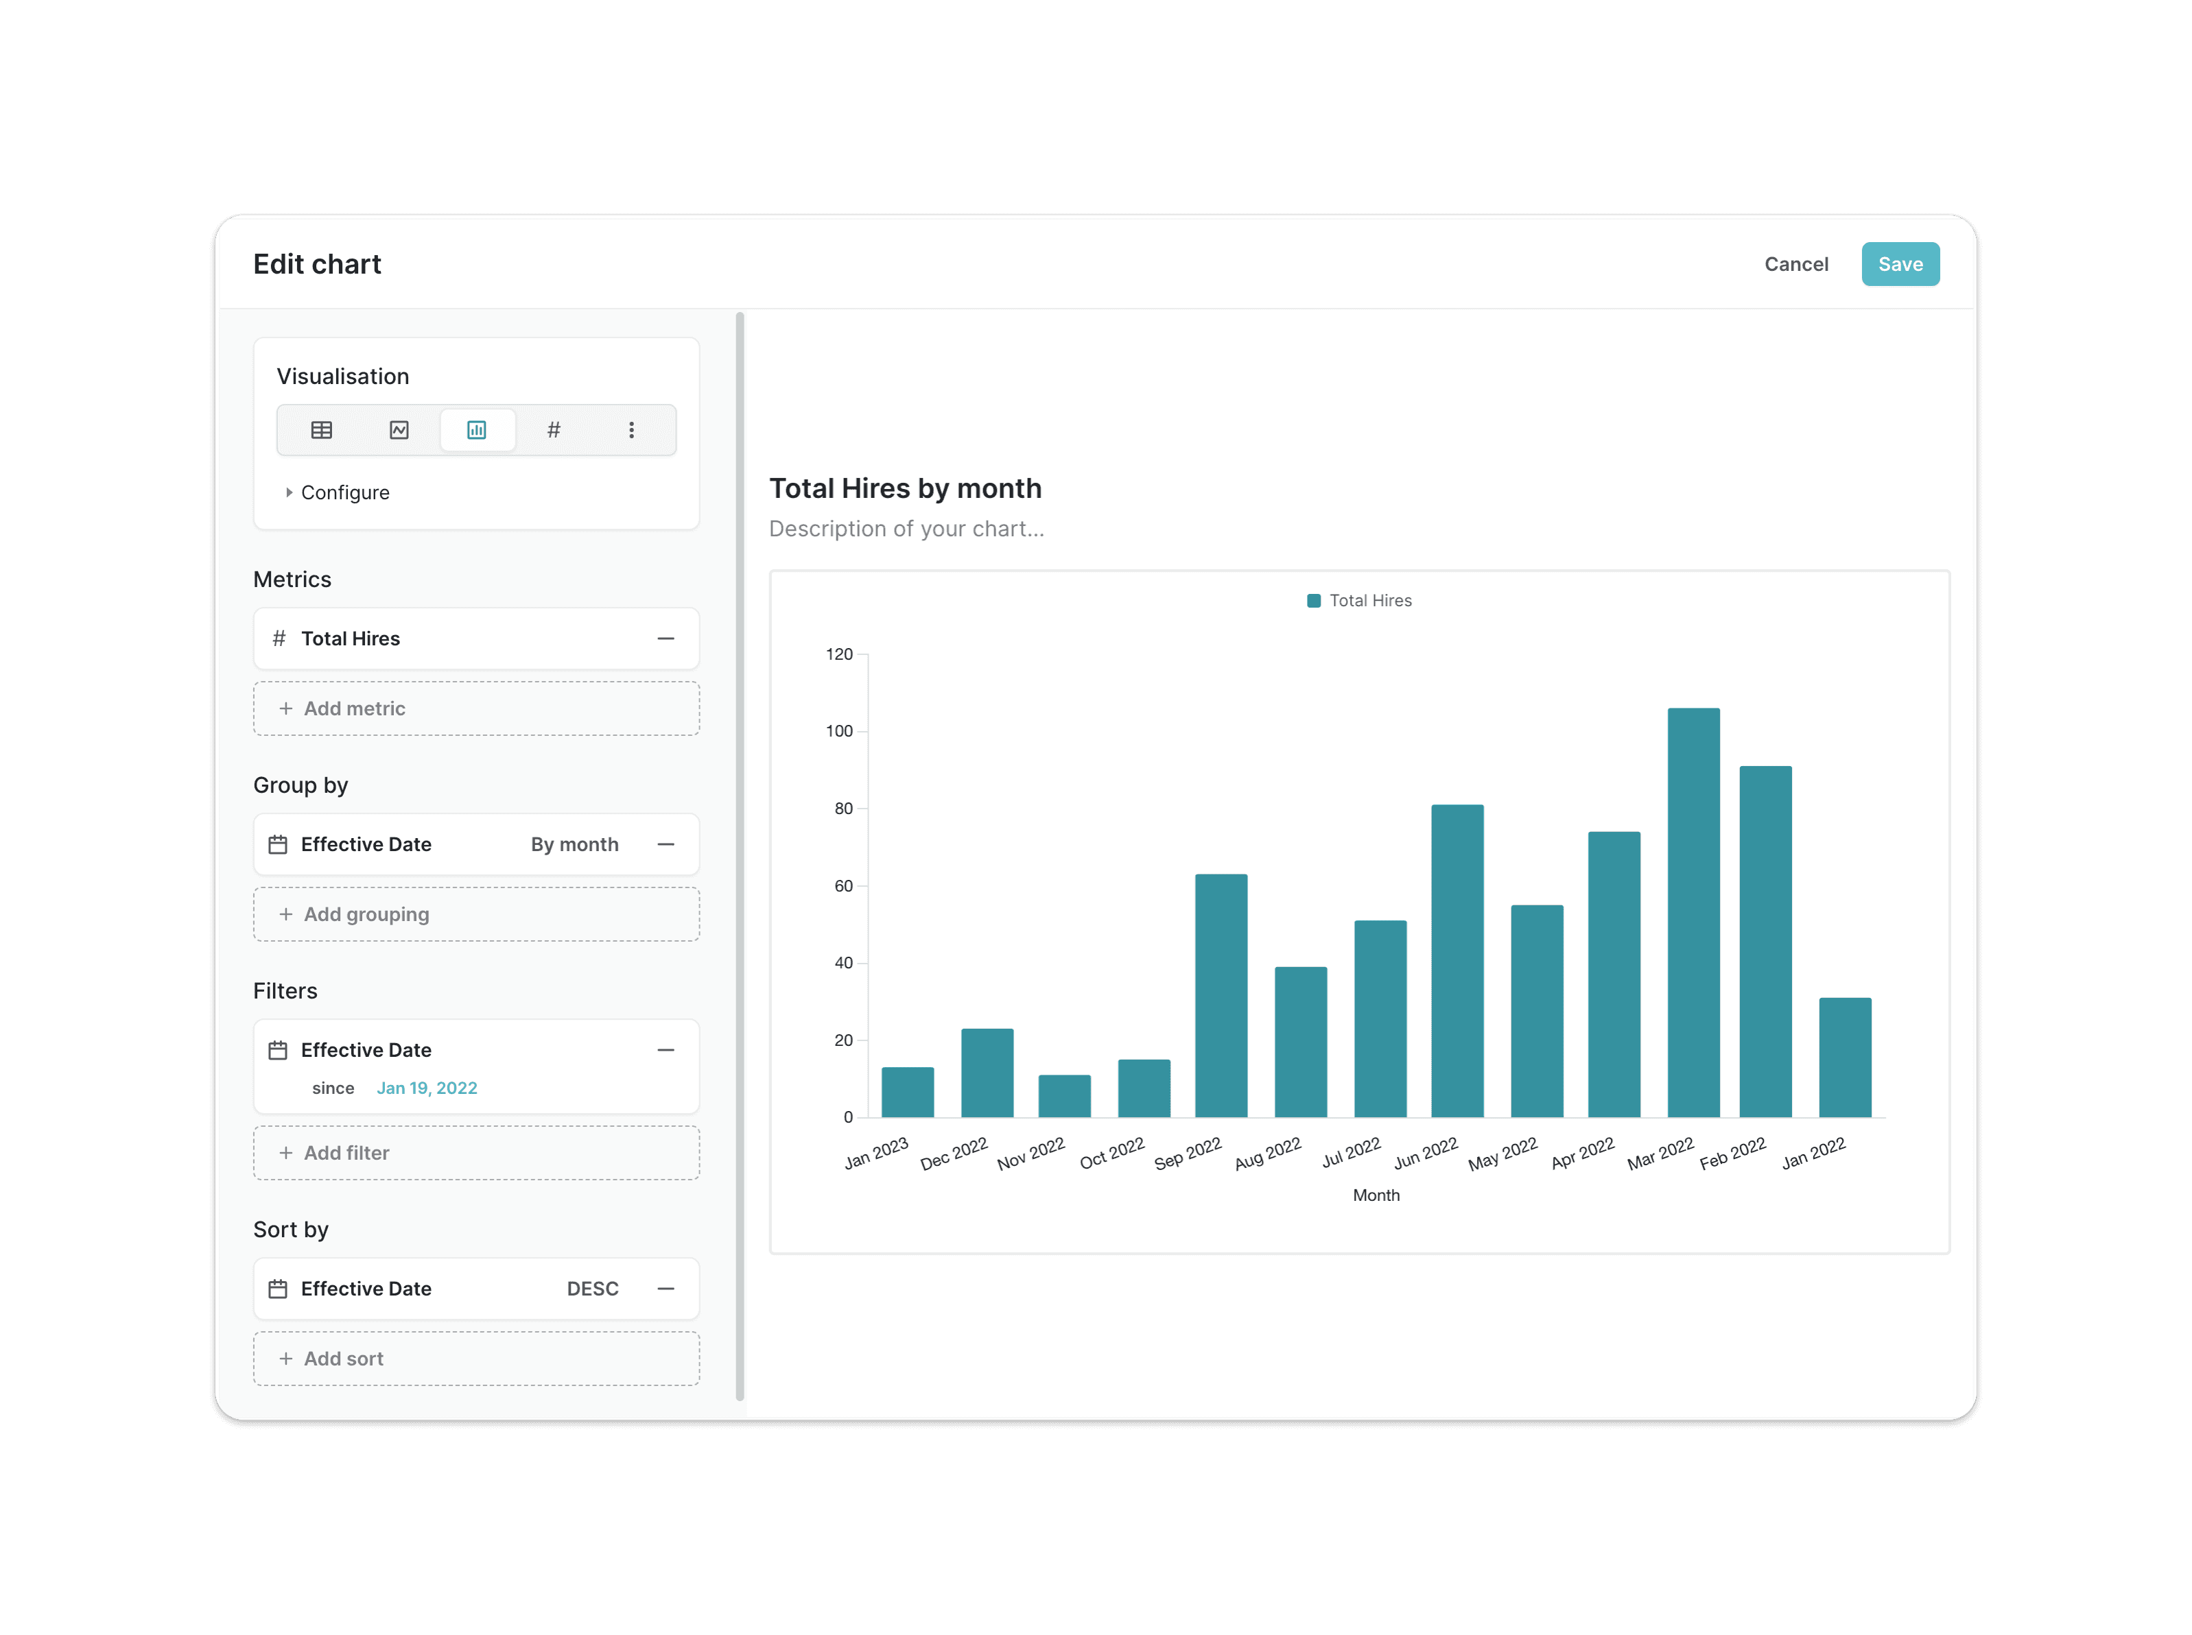
Task: Select the table visualisation icon
Action: [322, 429]
